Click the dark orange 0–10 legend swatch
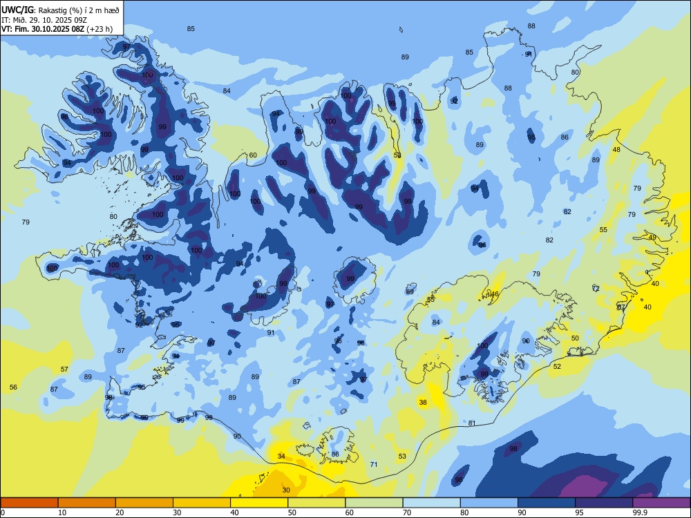Screen dimensions: 691x518 pos(29,503)
